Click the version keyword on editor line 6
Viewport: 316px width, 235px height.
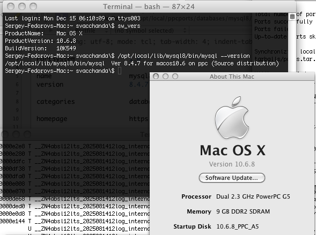(50, 85)
